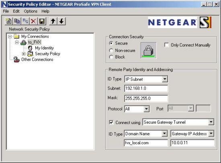Image resolution: width=221 pixels, height=163 pixels.
Task: Open the IP Subnet ID Type dropdown
Action: (x=165, y=79)
